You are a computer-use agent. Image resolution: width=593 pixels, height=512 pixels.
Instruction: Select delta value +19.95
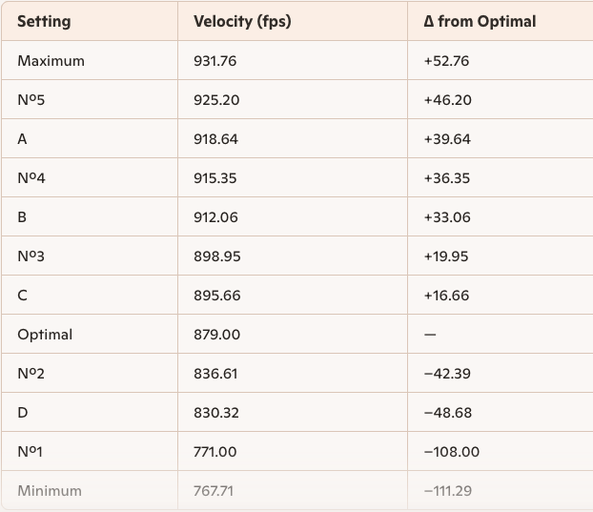(446, 256)
